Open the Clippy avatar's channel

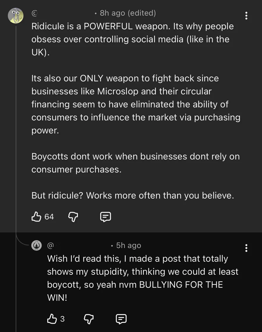pos(16,16)
